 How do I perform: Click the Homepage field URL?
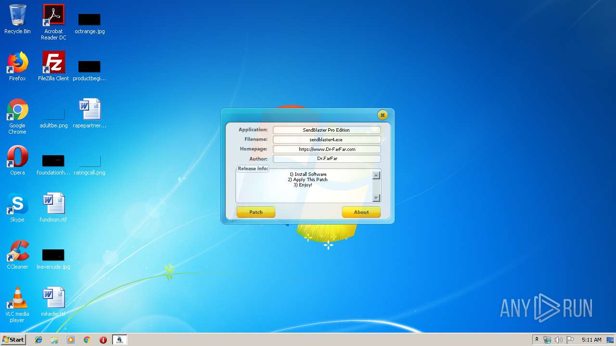pyautogui.click(x=327, y=149)
